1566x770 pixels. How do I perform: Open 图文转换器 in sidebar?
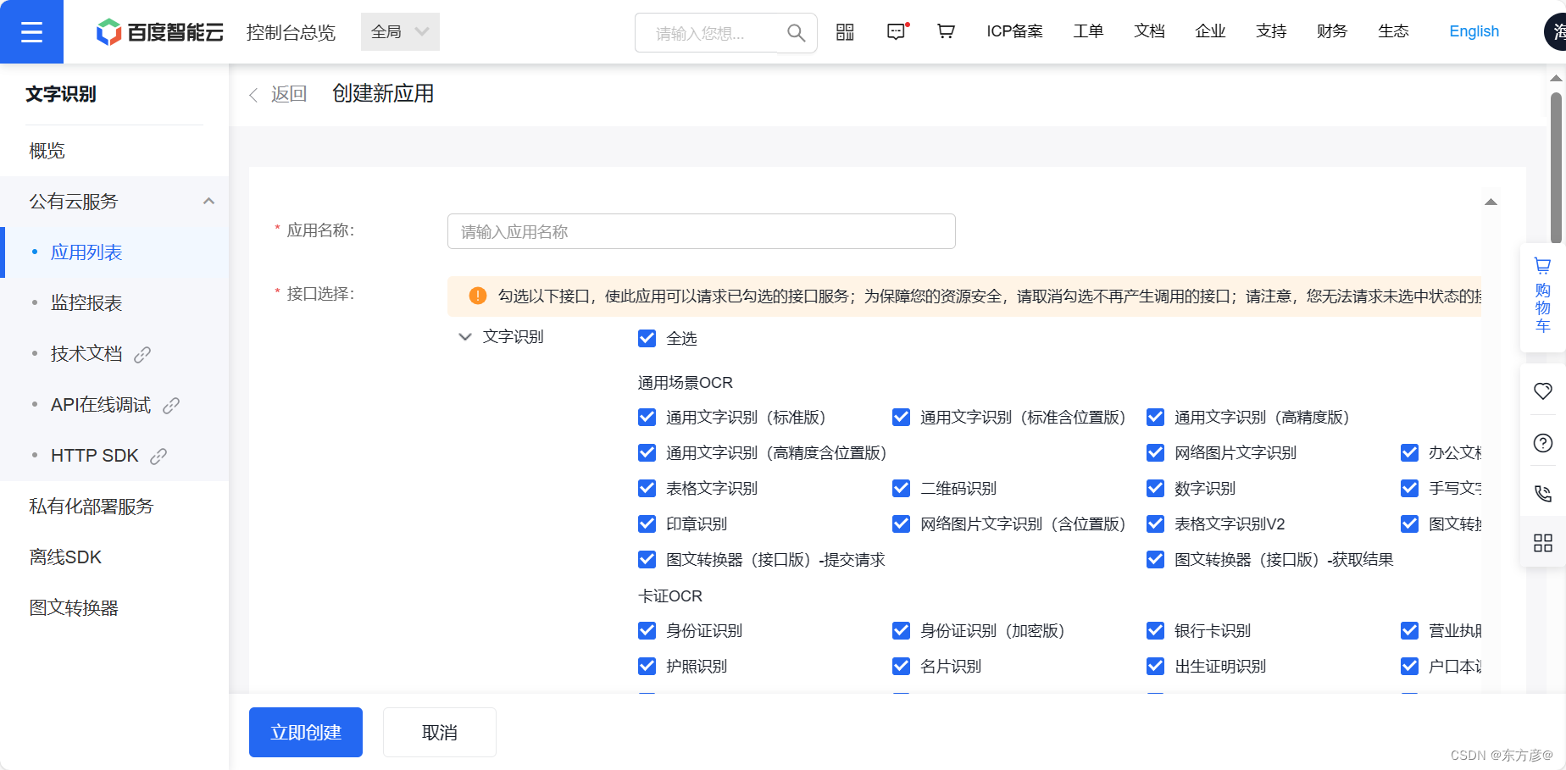click(74, 608)
